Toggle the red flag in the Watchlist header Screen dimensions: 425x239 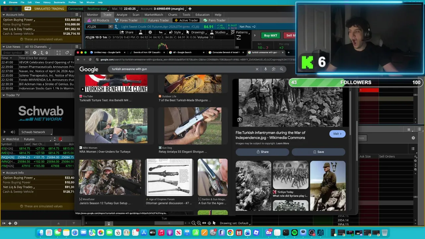click(x=60, y=139)
